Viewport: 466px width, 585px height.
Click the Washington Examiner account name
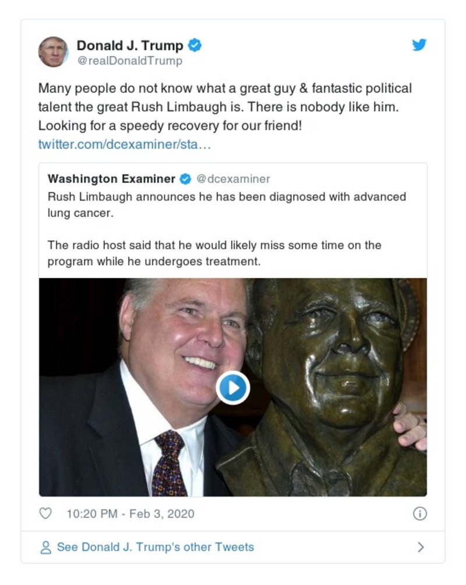tap(111, 179)
